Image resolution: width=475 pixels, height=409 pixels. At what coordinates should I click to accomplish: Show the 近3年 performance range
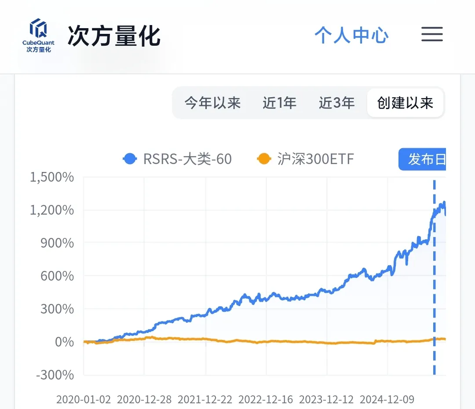coord(336,103)
